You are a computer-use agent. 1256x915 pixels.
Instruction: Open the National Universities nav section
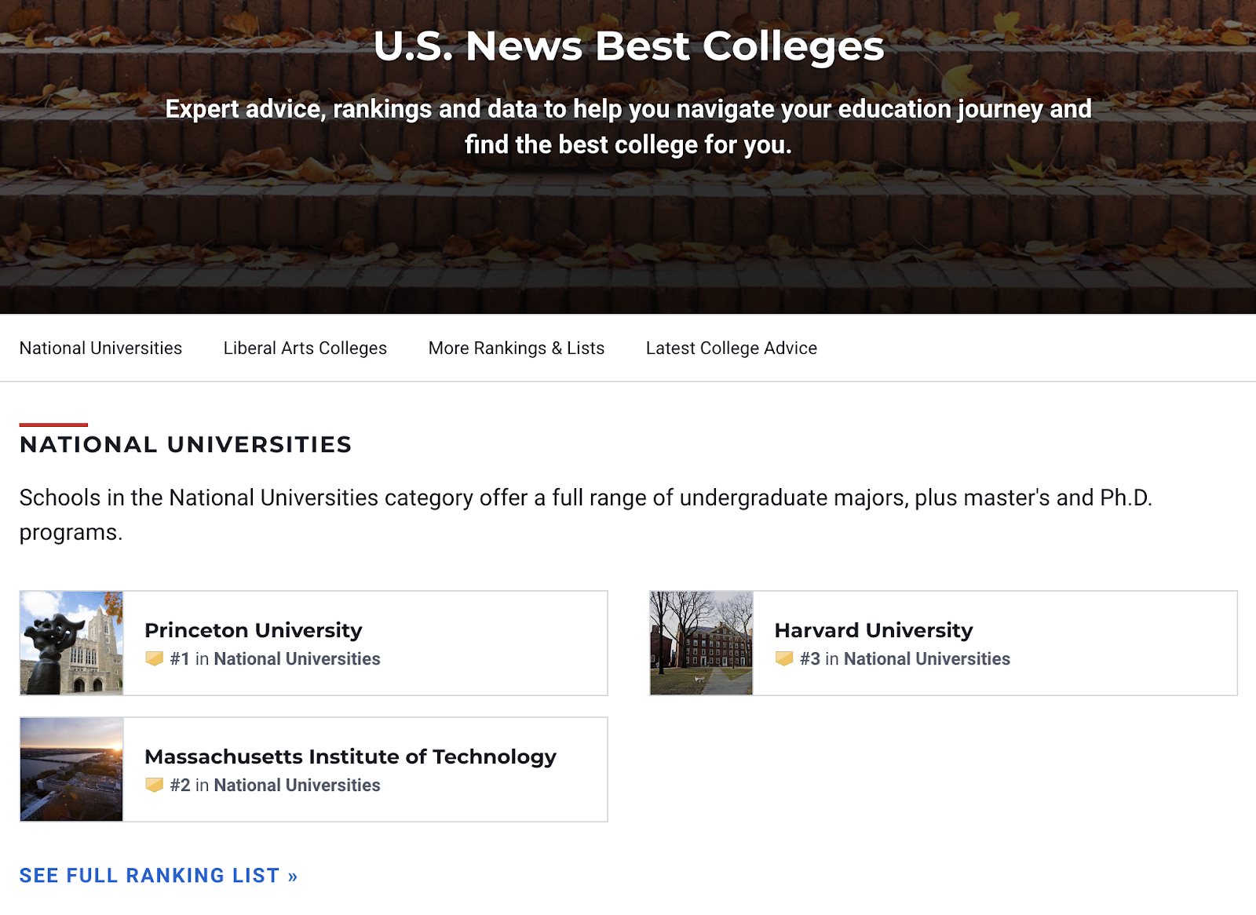click(x=100, y=348)
